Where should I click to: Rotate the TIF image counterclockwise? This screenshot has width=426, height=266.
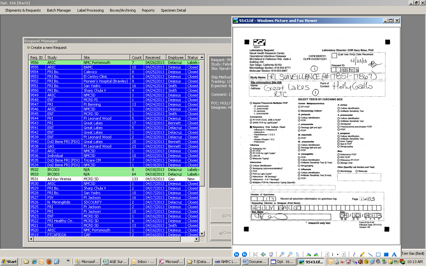tap(317, 254)
